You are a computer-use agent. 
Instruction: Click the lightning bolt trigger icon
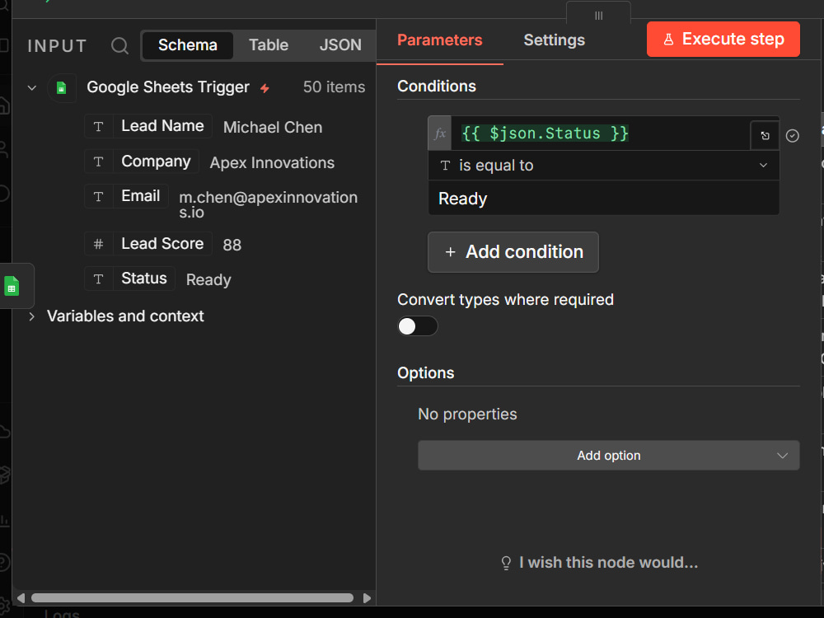coord(265,88)
